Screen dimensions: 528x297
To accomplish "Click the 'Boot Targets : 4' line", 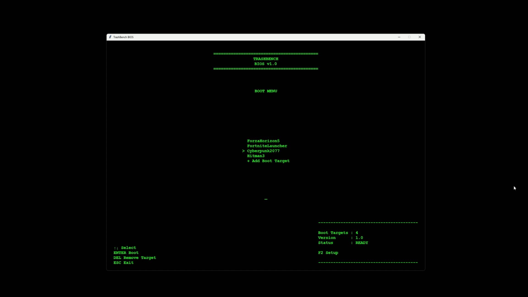I will click(x=338, y=233).
